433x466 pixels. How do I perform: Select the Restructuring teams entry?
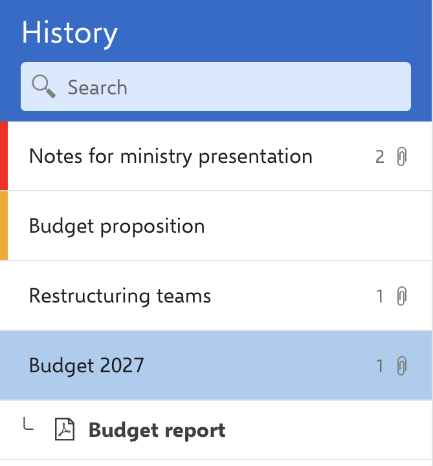216,296
